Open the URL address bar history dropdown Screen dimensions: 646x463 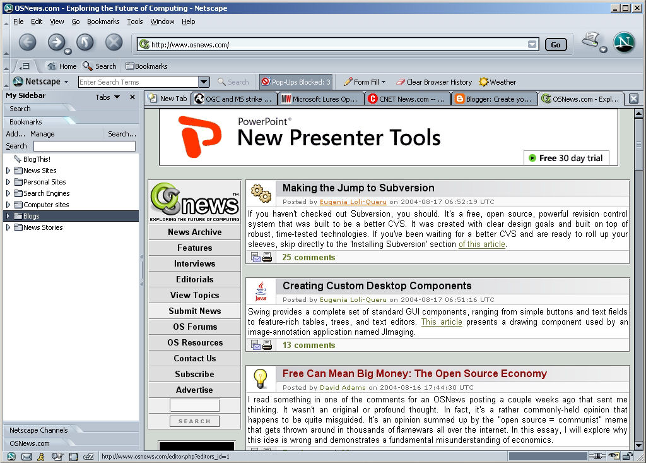point(532,45)
